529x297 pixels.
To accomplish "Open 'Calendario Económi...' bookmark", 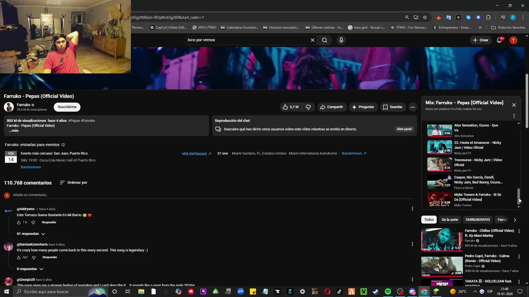I will point(239,28).
